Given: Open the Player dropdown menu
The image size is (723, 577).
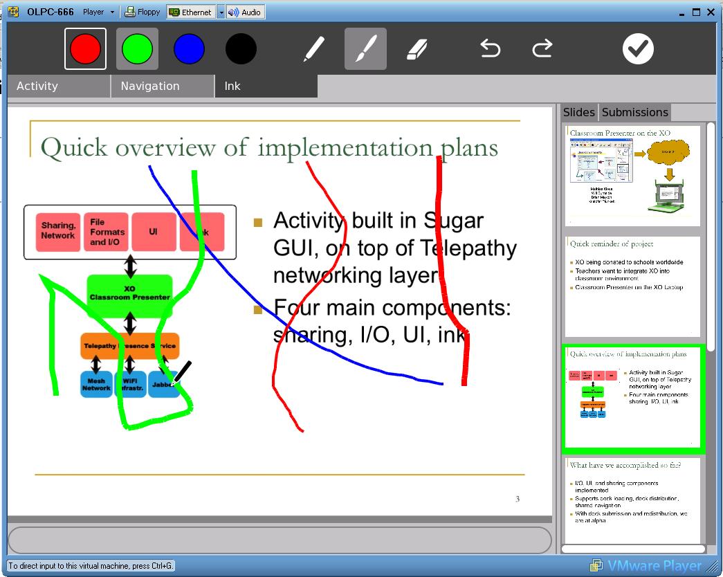Looking at the screenshot, I should pos(98,12).
